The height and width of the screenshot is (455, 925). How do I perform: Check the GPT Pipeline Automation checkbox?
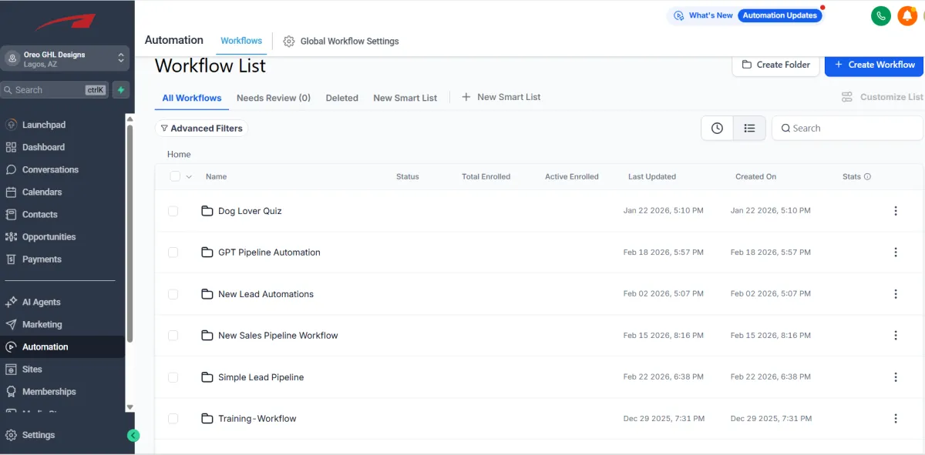pyautogui.click(x=173, y=253)
